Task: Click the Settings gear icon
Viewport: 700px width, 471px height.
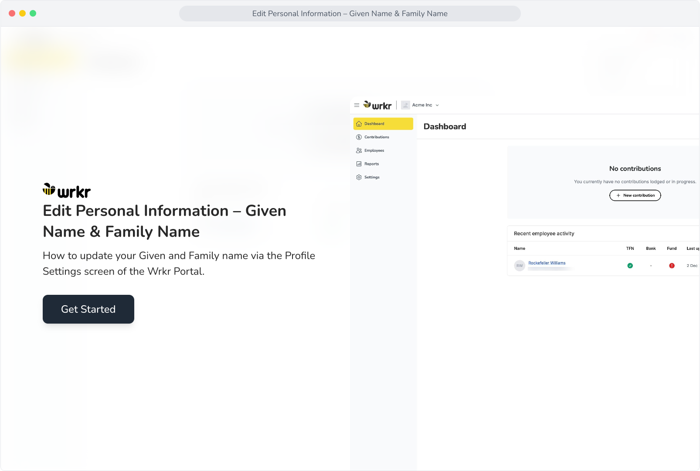Action: (x=359, y=177)
